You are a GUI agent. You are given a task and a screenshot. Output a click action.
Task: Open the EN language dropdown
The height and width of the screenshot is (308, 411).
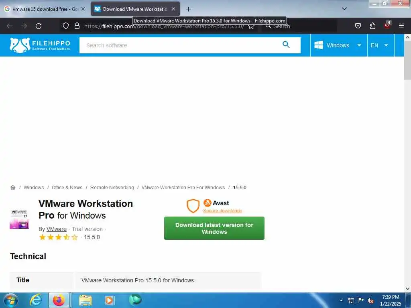[380, 45]
